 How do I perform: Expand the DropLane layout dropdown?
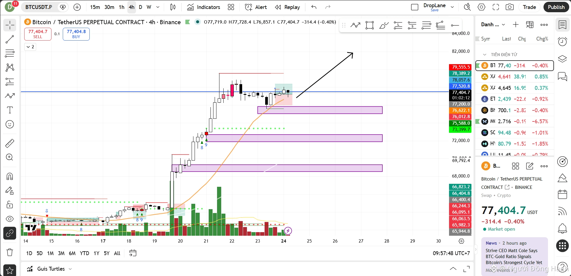pyautogui.click(x=452, y=7)
